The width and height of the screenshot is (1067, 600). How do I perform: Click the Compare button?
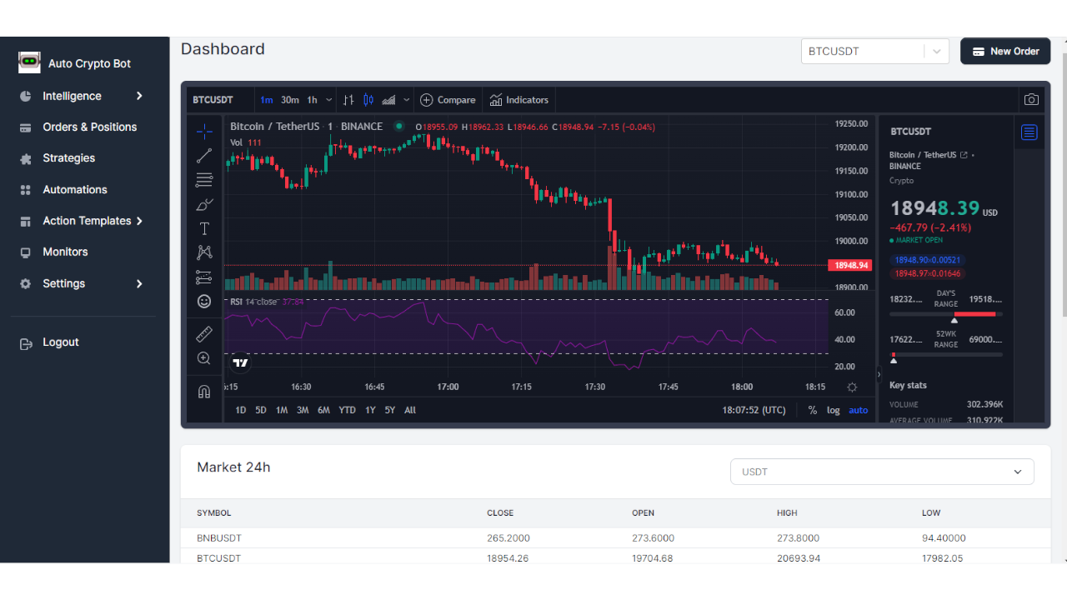[x=448, y=100]
